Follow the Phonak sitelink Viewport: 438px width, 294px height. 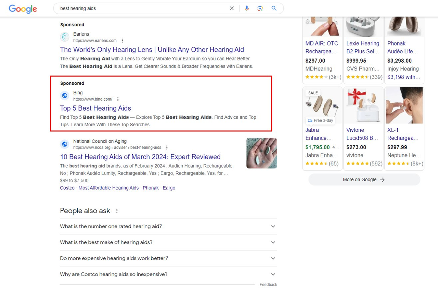point(151,188)
